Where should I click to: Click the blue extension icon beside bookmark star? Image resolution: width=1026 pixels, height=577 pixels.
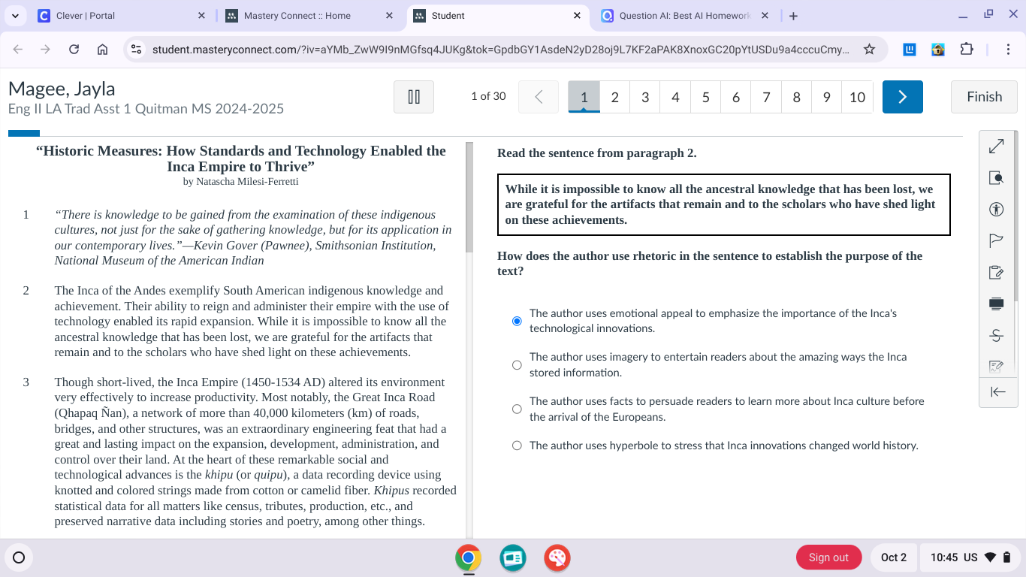tap(909, 50)
